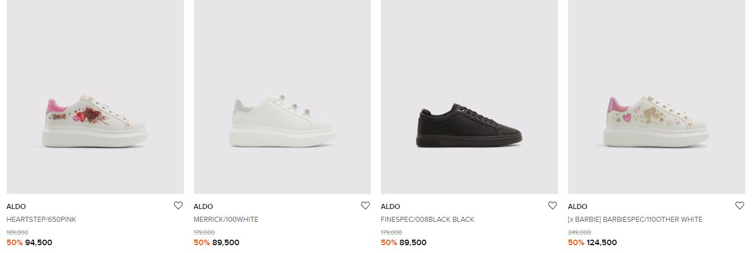Open the HEARTSTEP pink sneaker image

95,97
